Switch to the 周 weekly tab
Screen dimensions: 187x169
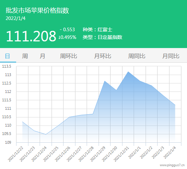point(25,56)
